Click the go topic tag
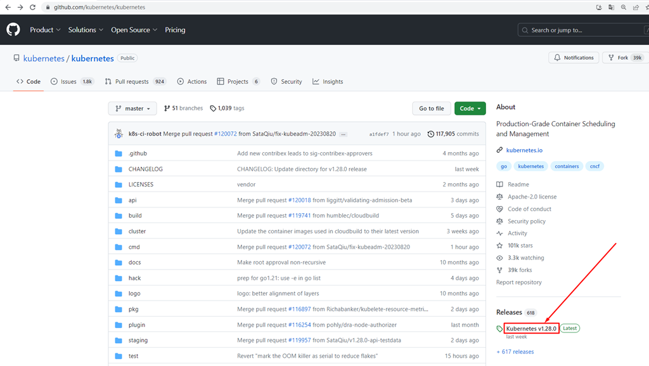The height and width of the screenshot is (366, 649). point(504,166)
